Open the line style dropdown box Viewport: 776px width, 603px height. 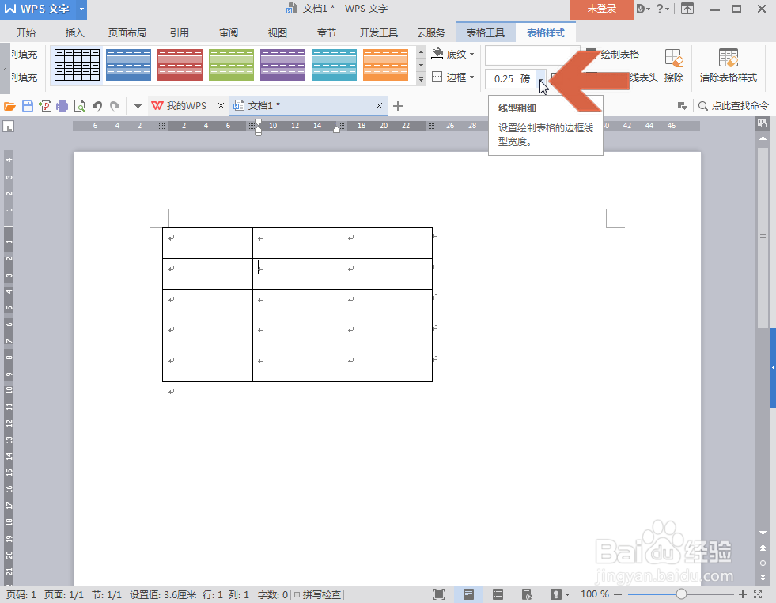coord(532,55)
